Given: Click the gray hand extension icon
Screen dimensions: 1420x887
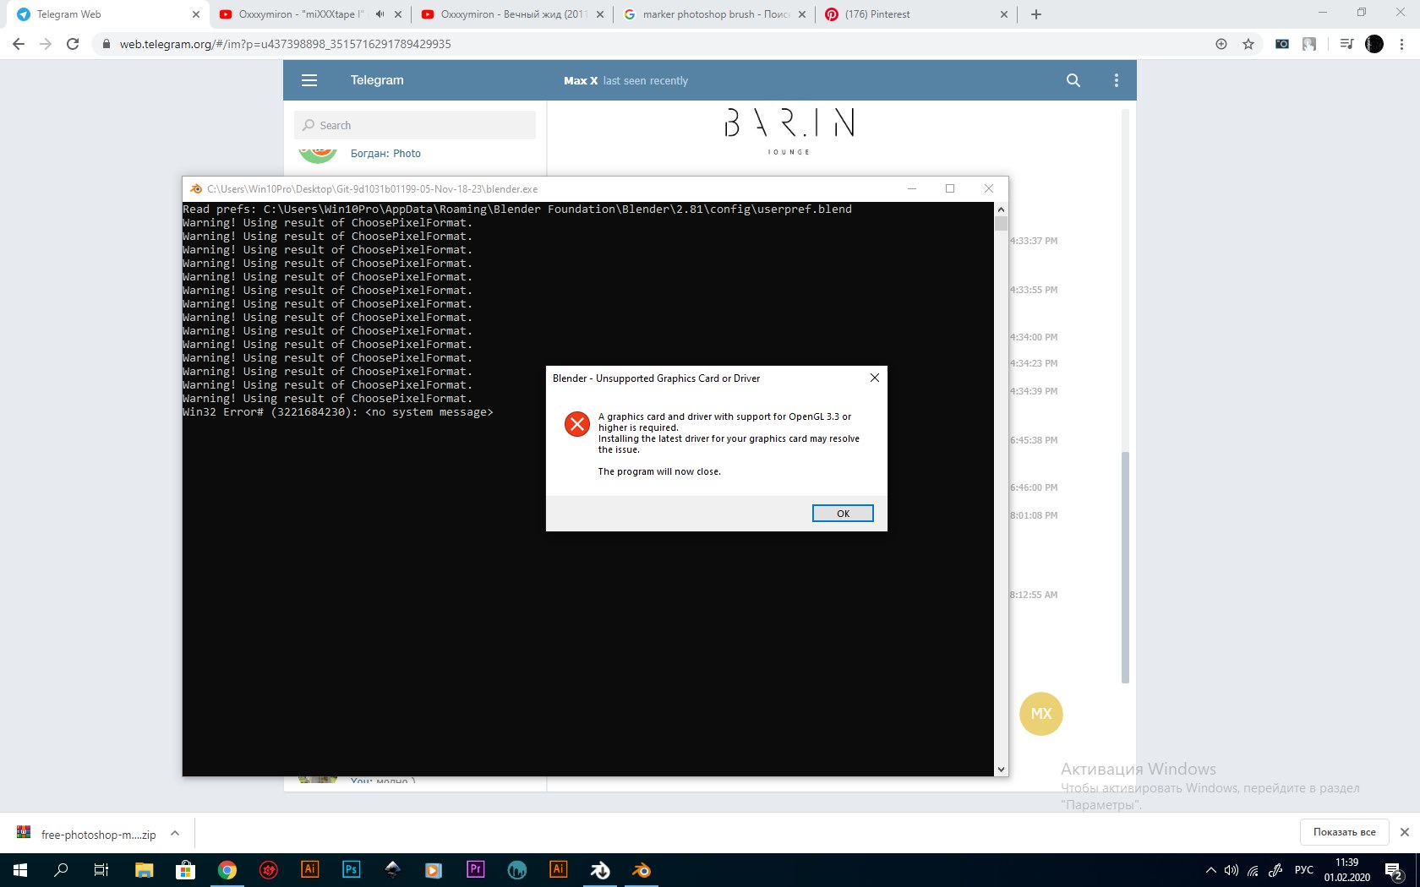Looking at the screenshot, I should point(1309,44).
